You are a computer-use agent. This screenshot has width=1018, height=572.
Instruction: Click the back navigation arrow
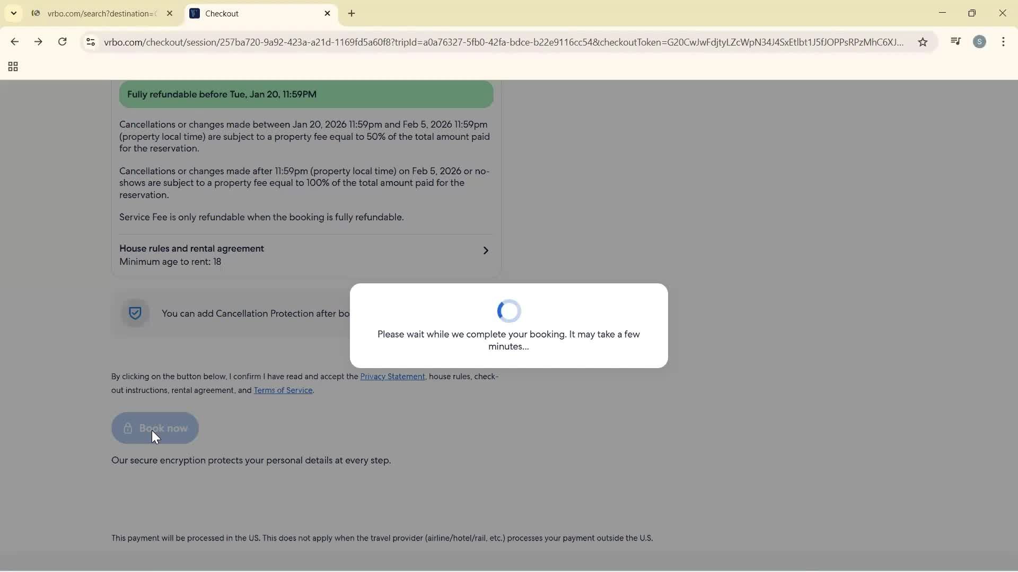pos(14,42)
